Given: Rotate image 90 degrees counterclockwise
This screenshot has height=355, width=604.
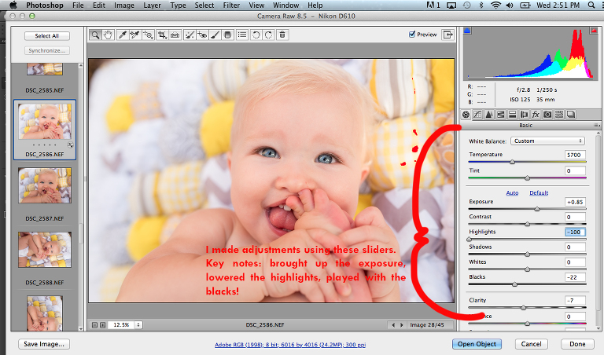Looking at the screenshot, I should [x=256, y=35].
